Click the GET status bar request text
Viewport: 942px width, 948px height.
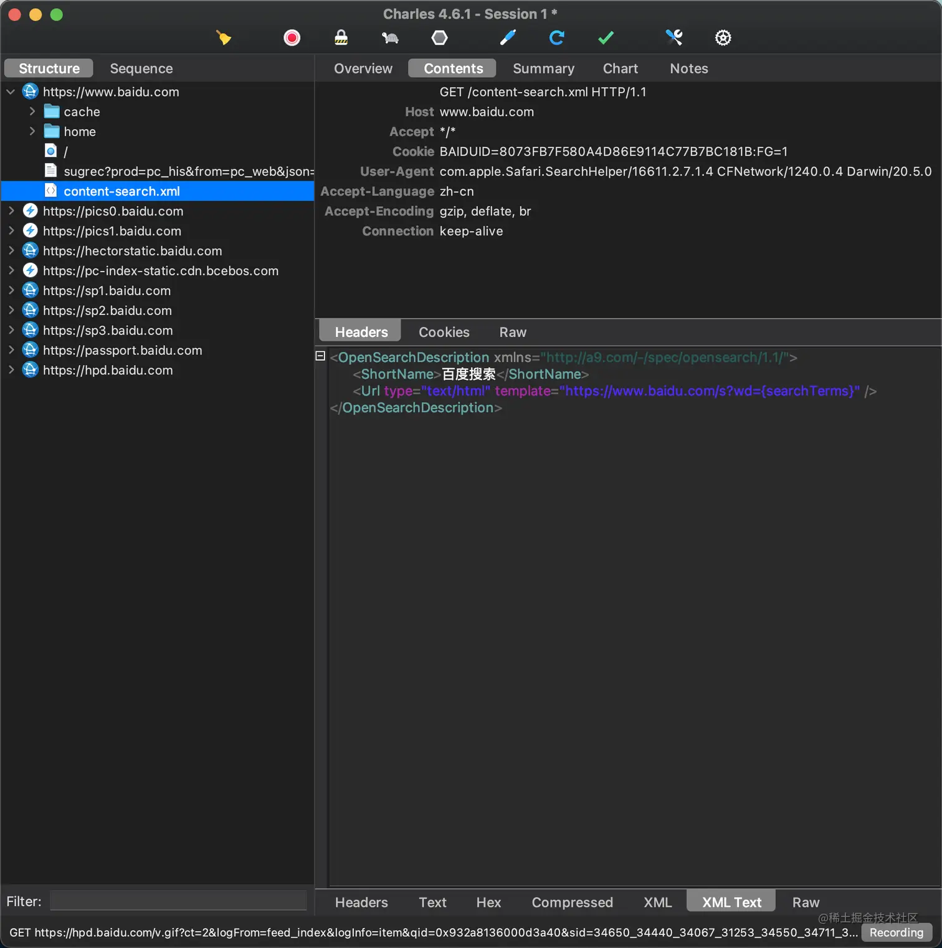pos(434,932)
